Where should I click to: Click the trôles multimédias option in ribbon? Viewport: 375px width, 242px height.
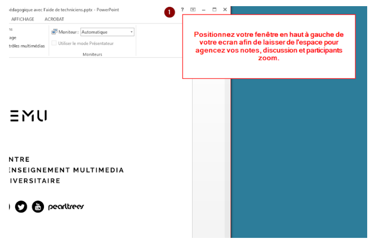click(27, 46)
